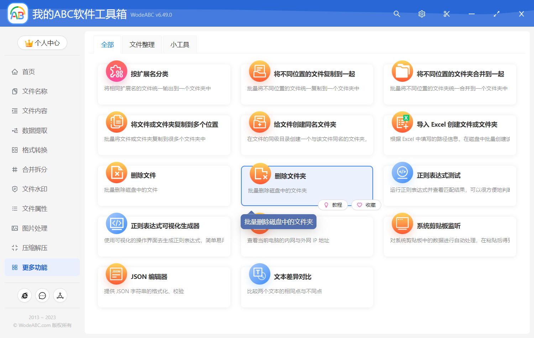Open the 正则表达式测试 icon
Screen dimensions: 534x338
(402, 173)
